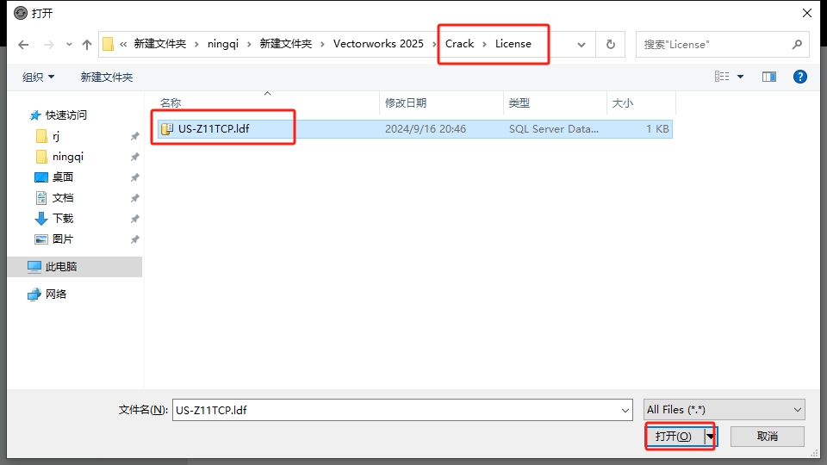Click the pin icon beside ningqi
Viewport: 827px width, 465px height.
click(x=135, y=157)
